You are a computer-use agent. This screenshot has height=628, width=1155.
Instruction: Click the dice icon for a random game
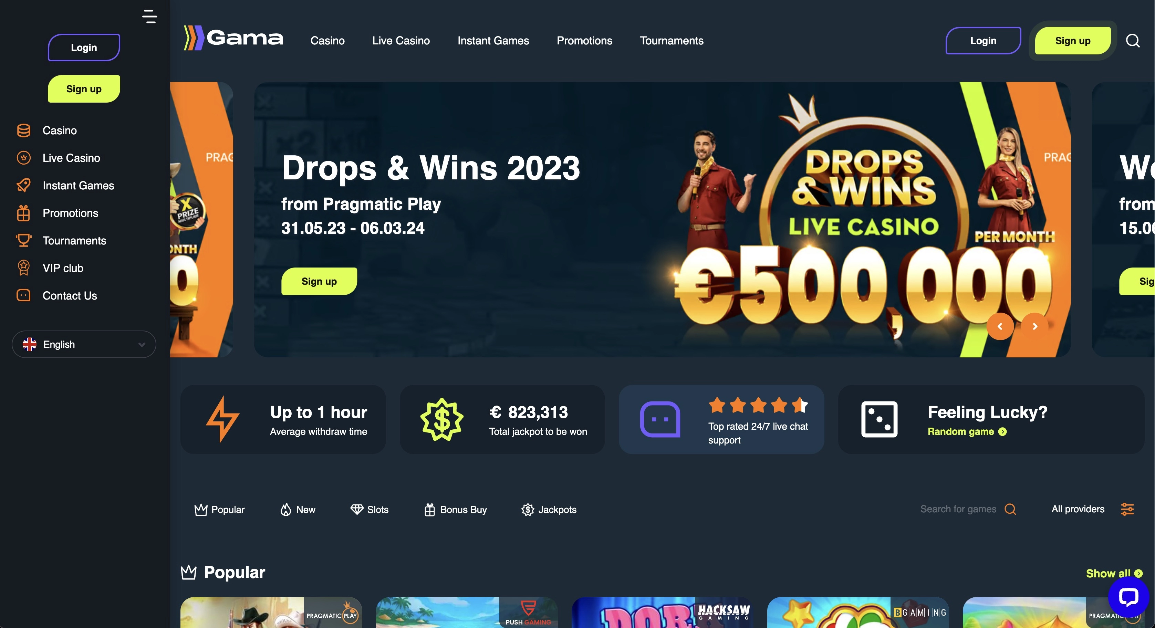click(x=879, y=420)
